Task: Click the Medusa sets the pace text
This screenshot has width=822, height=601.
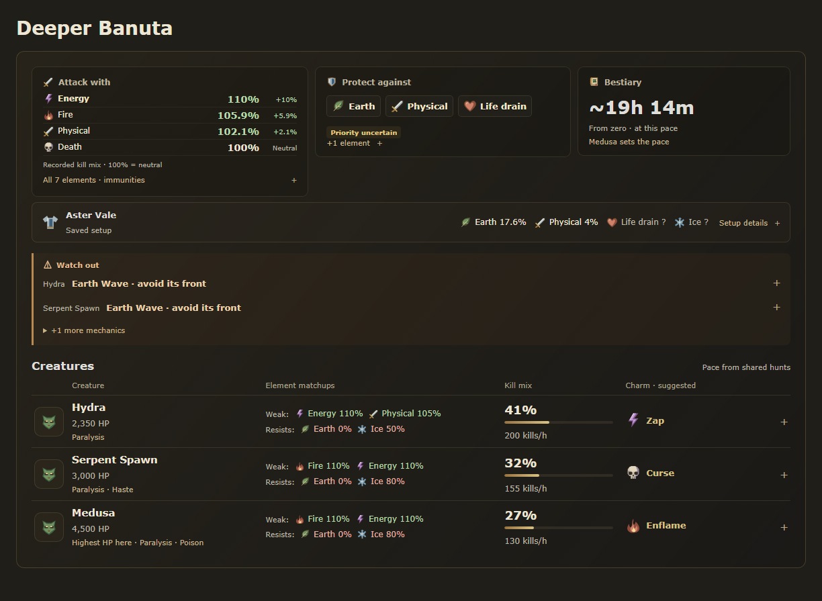Action: (629, 142)
